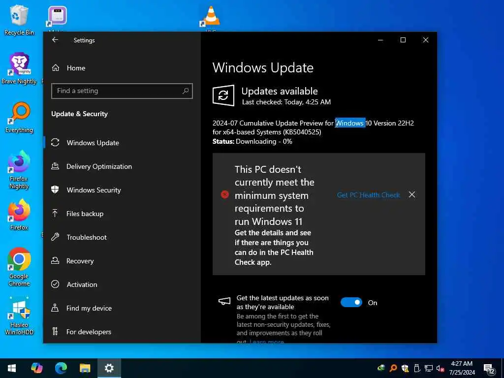504x378 pixels.
Task: Click the Settings gear on the taskbar
Action: 109,368
